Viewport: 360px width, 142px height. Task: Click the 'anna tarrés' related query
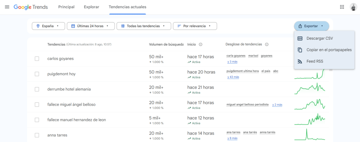268,133
